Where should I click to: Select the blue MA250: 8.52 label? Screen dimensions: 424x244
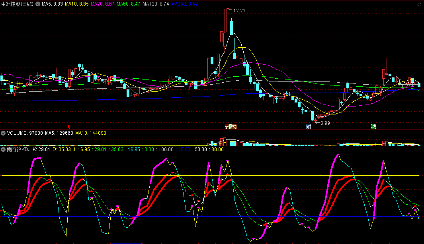pos(184,4)
